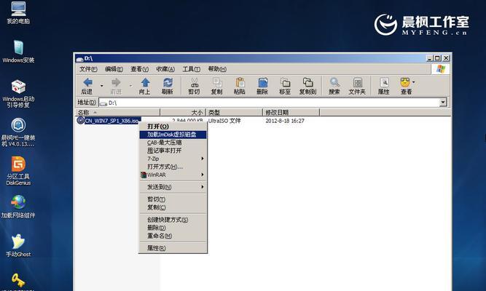
Task: Expand the WinRAR submenu
Action: tap(202, 175)
